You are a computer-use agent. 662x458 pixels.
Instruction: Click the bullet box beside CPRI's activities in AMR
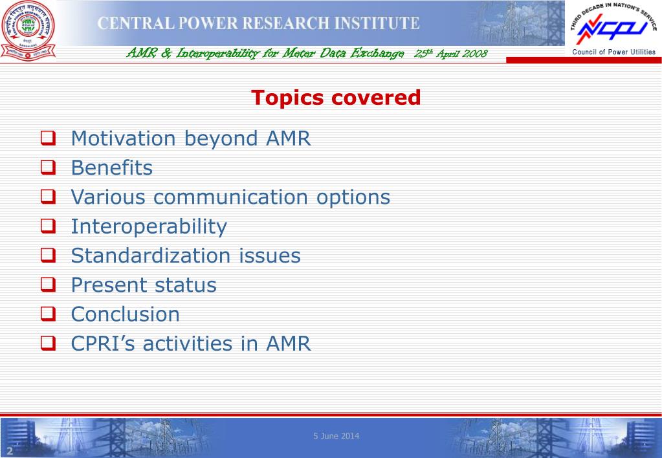[x=48, y=343]
